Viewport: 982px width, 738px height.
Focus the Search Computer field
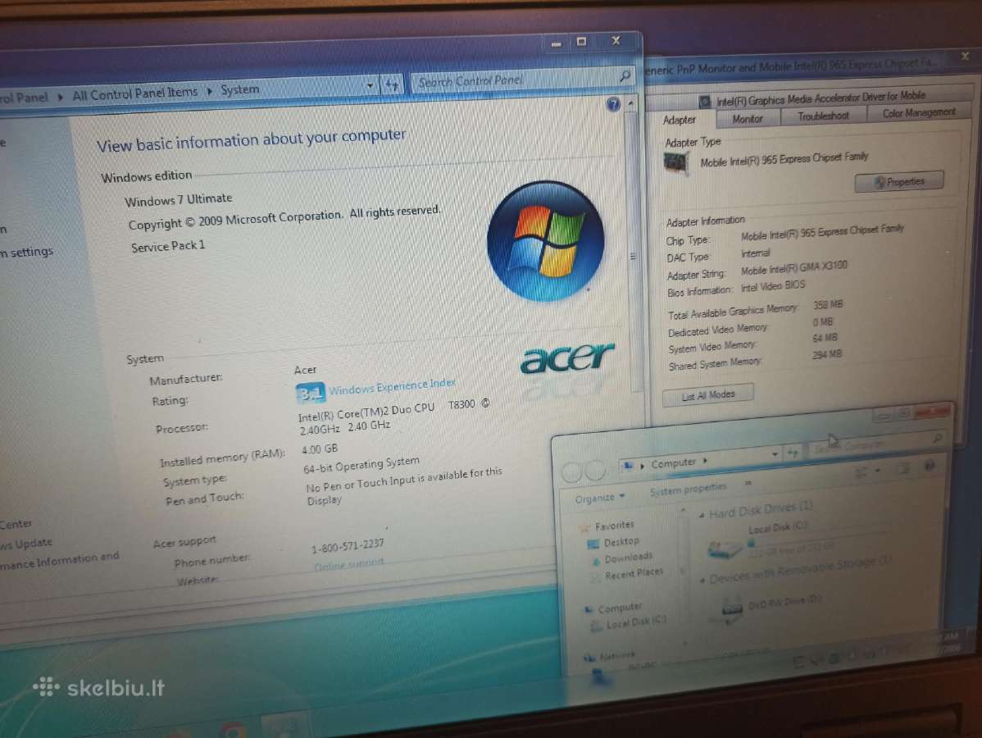tap(877, 444)
